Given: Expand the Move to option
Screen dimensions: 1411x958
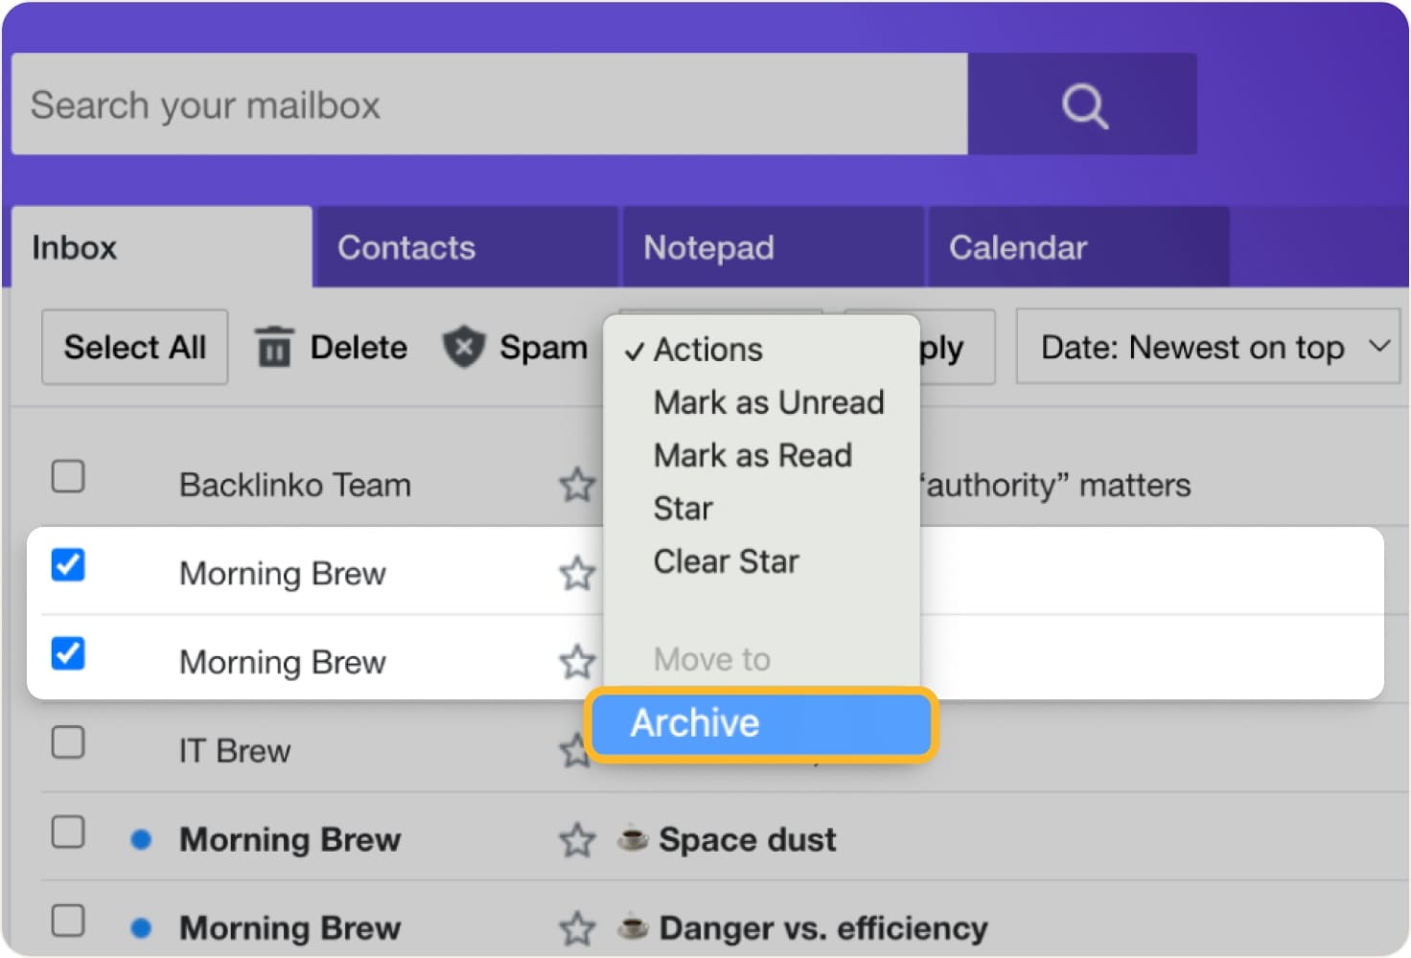Looking at the screenshot, I should (711, 659).
